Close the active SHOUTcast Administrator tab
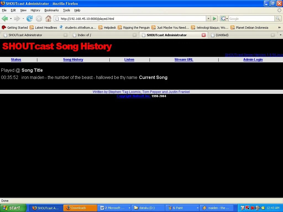The width and height of the screenshot is (283, 212). coord(204,35)
